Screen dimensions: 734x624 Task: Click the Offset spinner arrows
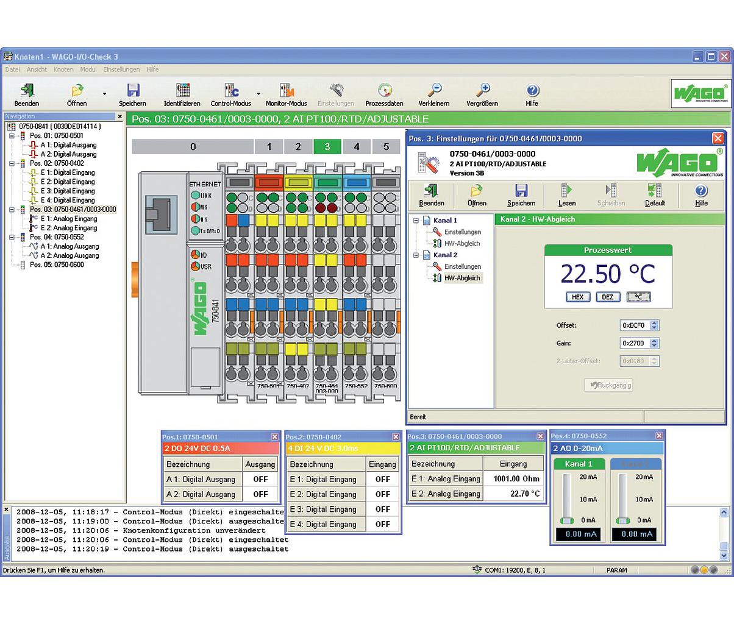(655, 326)
